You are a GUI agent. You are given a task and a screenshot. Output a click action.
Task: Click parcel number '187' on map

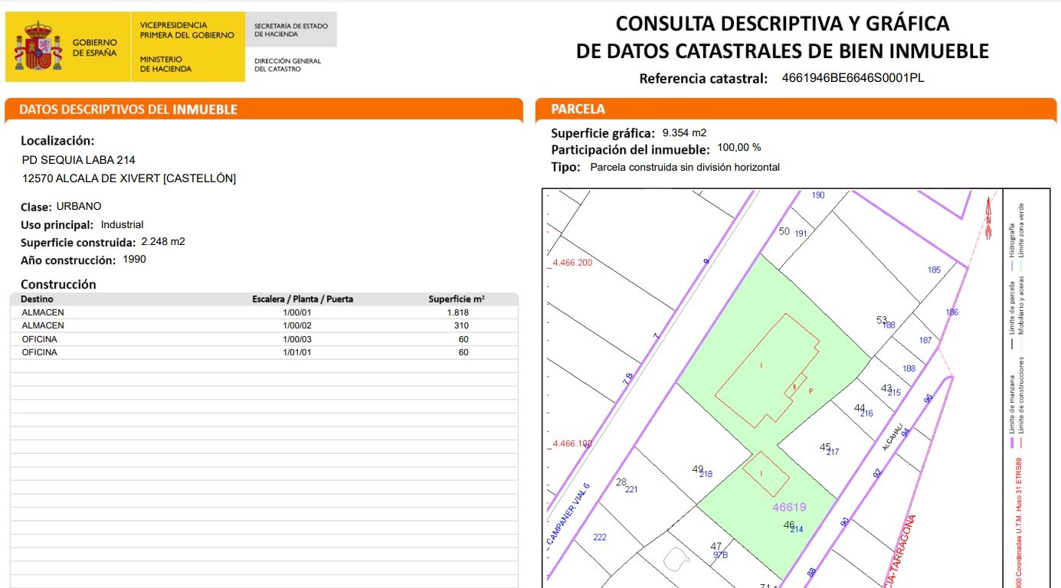925,340
